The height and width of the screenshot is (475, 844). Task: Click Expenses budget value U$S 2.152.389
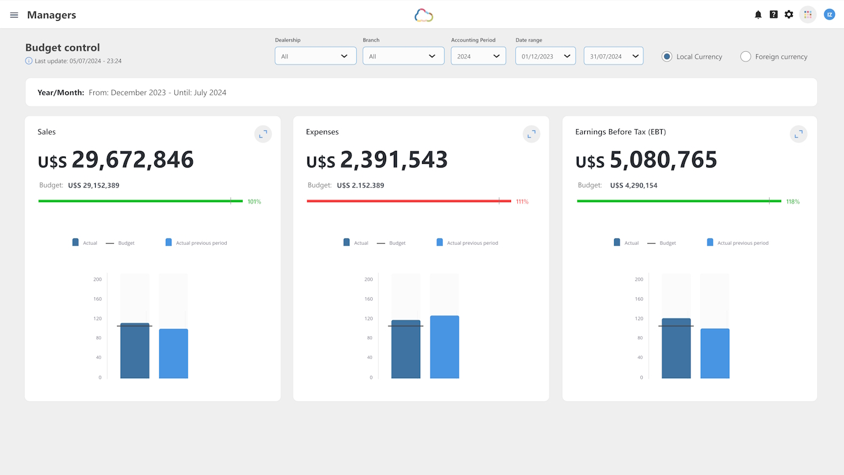pyautogui.click(x=360, y=185)
